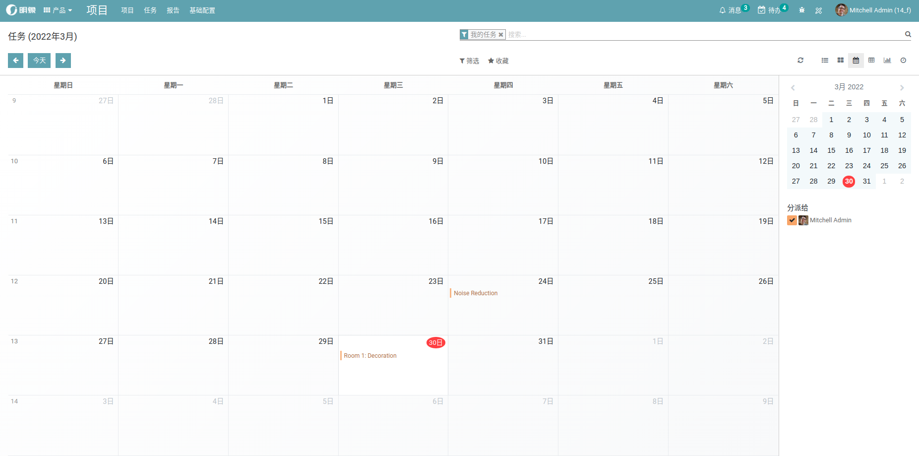Go to the next month with the arrow button
Image resolution: width=919 pixels, height=456 pixels.
pyautogui.click(x=63, y=61)
